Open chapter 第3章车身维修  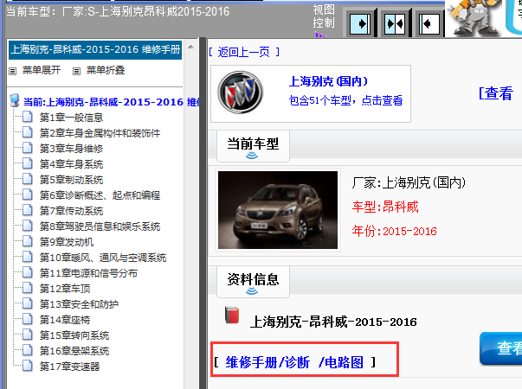click(71, 149)
